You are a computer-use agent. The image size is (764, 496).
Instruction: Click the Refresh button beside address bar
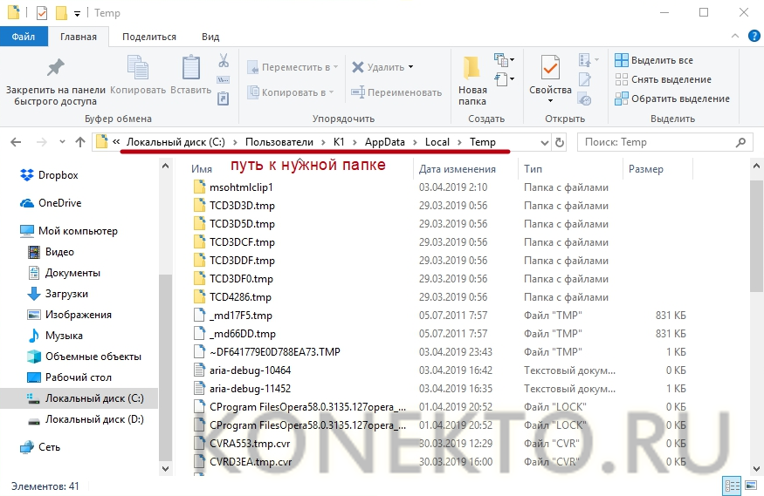tap(560, 142)
